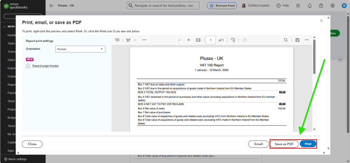Image resolution: width=350 pixels, height=163 pixels.
Task: Collapse the MENU chevron in sidebar
Action: click(4, 27)
